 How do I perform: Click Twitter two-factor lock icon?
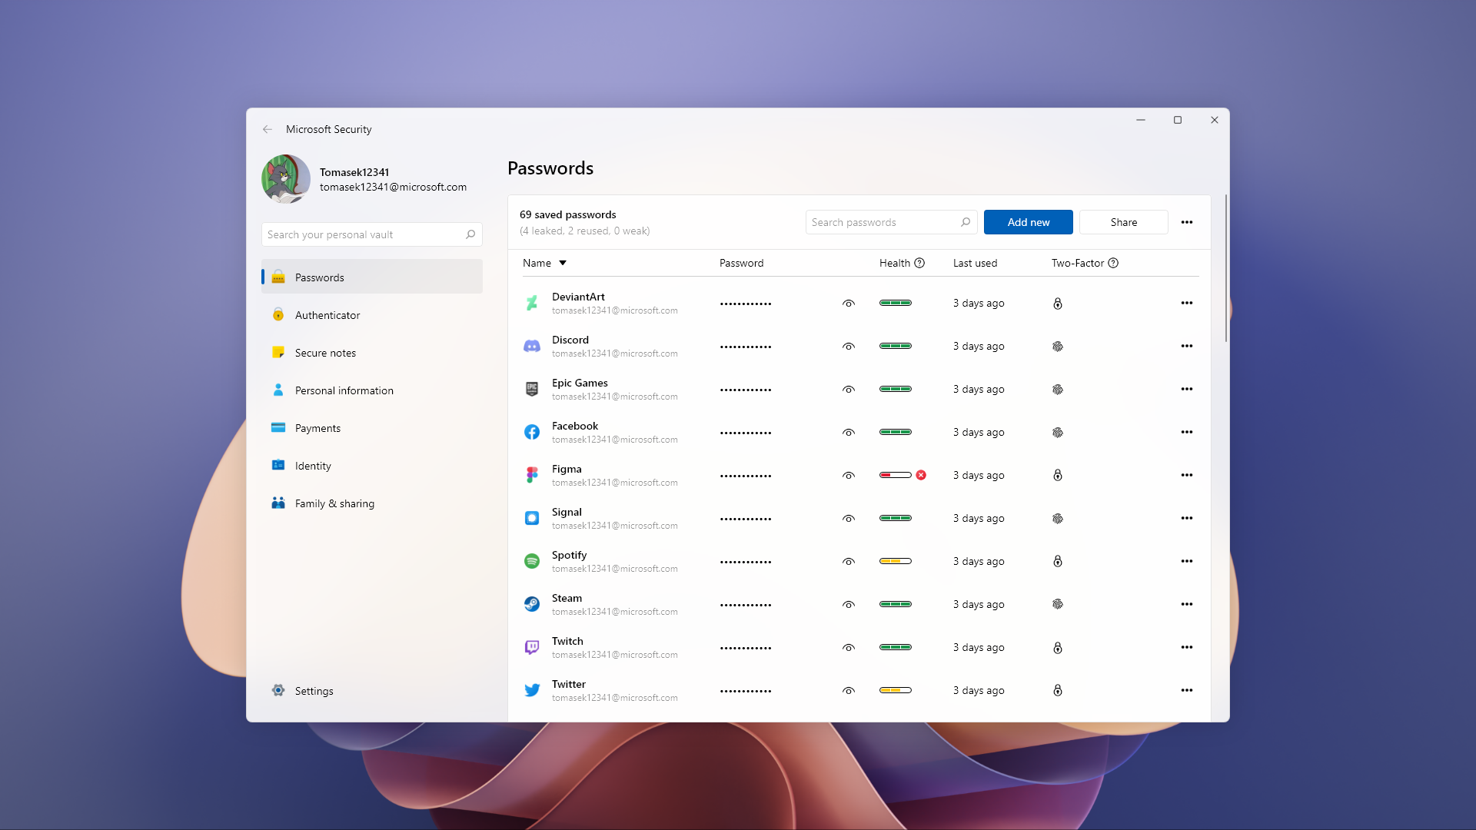(1058, 691)
